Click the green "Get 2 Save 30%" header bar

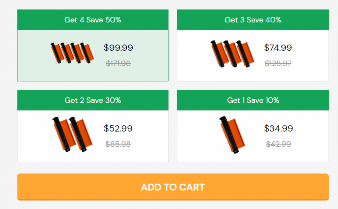93,100
